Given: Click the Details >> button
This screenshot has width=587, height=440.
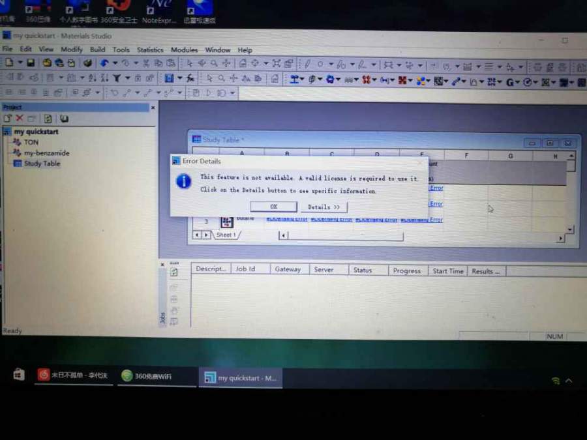Looking at the screenshot, I should 324,207.
